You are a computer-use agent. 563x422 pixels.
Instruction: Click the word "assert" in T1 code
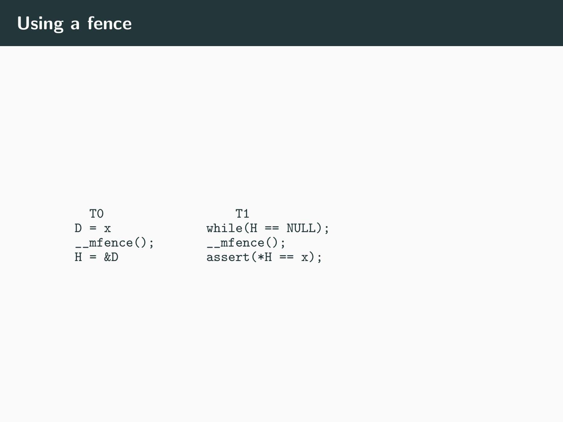tap(228, 257)
